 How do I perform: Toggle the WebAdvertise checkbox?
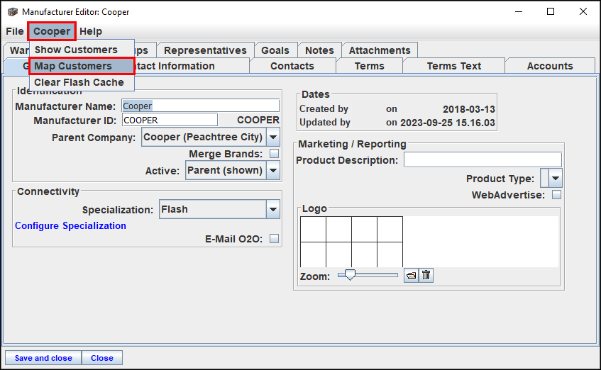tap(556, 195)
